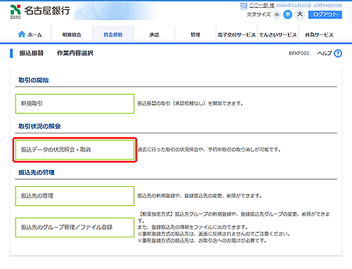Open the でんさいサービス tab

click(278, 34)
